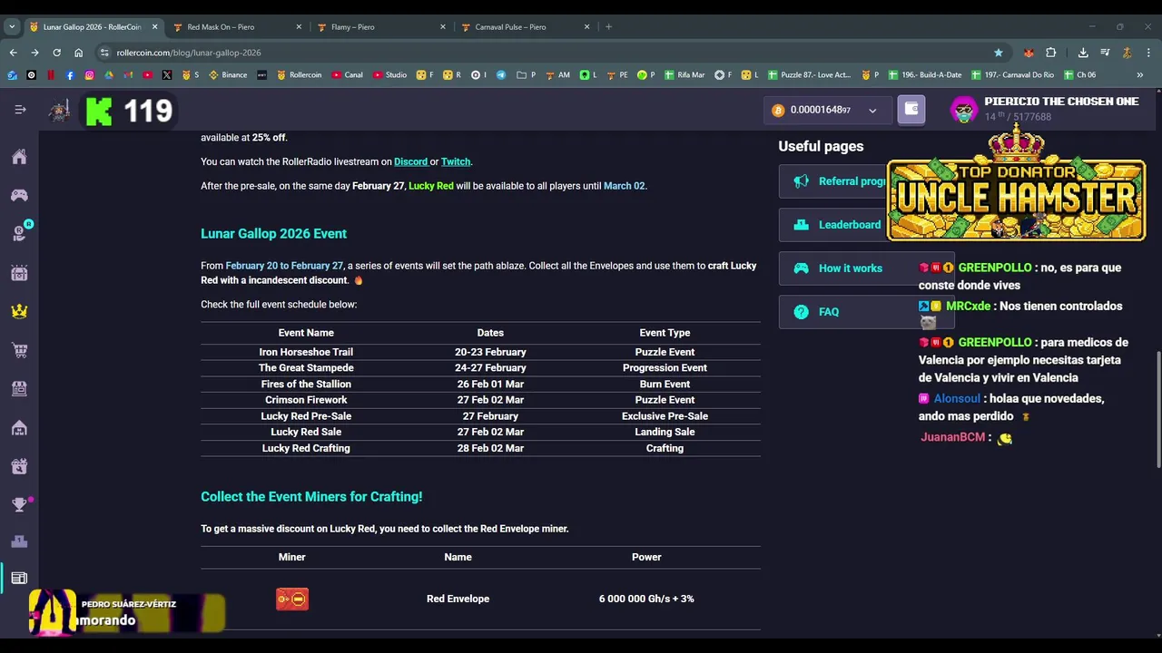Click the address bar URL field
Image resolution: width=1162 pixels, height=653 pixels.
point(545,53)
